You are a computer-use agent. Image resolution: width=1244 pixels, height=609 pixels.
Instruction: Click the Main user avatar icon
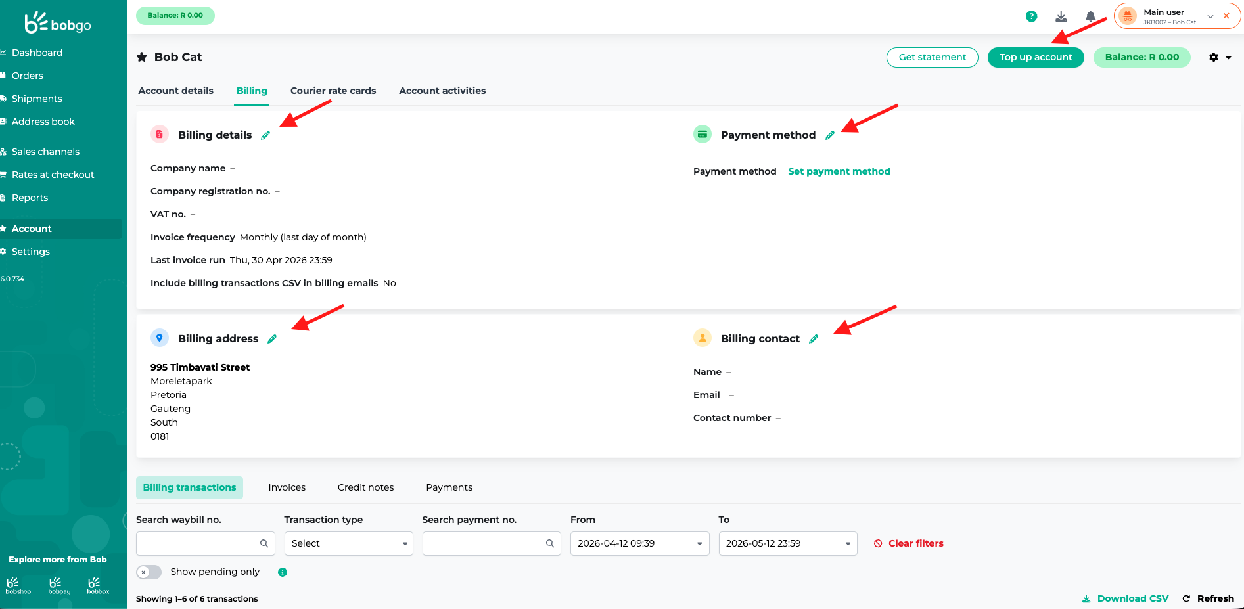point(1128,16)
